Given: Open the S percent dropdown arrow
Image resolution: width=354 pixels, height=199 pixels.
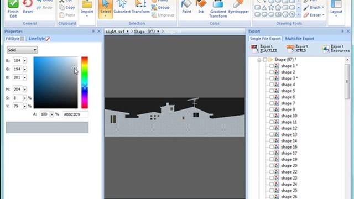Looking at the screenshot, I should [x=24, y=98].
